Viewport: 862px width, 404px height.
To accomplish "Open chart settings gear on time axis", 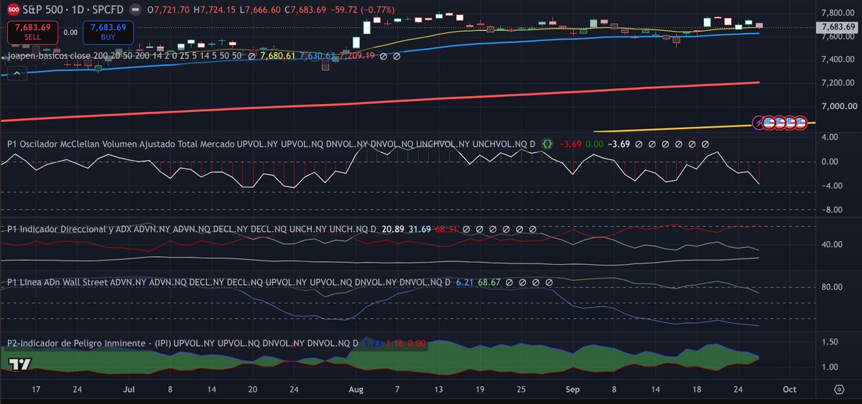I will coord(839,390).
